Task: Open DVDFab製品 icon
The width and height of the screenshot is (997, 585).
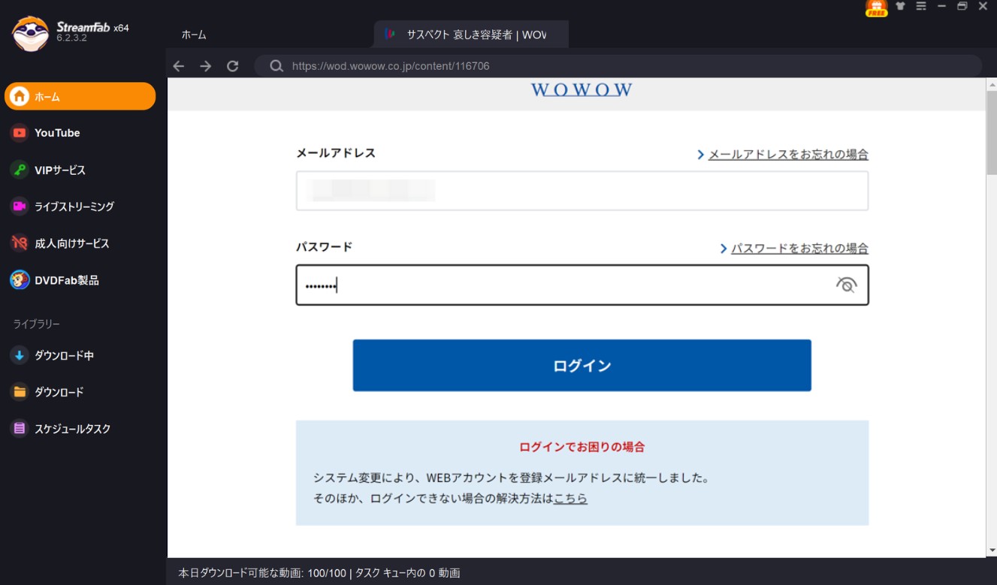Action: coord(20,280)
